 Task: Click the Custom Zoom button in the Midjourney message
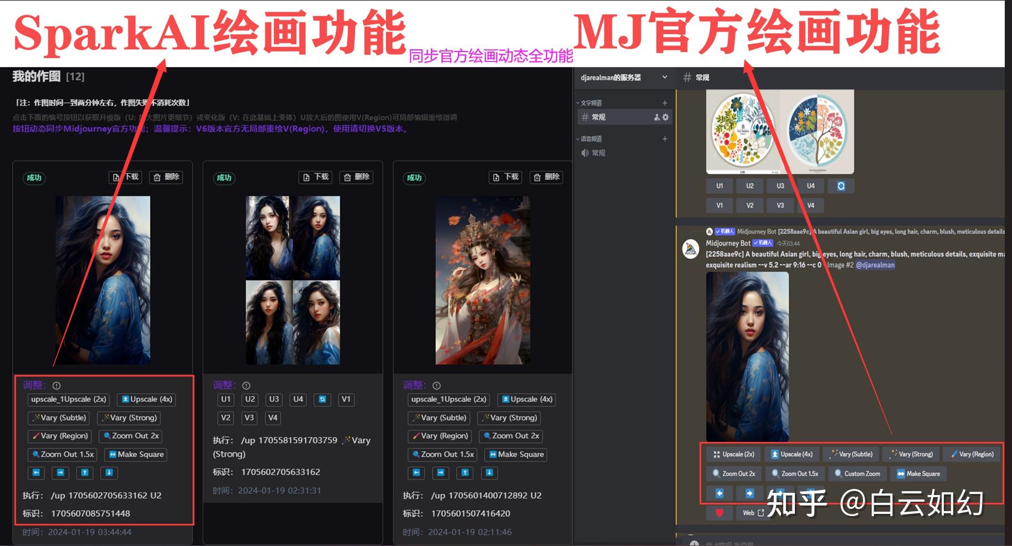(858, 473)
